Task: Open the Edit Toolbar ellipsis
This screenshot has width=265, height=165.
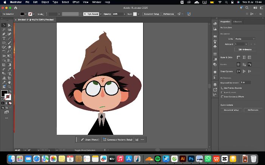Action: 6,118
